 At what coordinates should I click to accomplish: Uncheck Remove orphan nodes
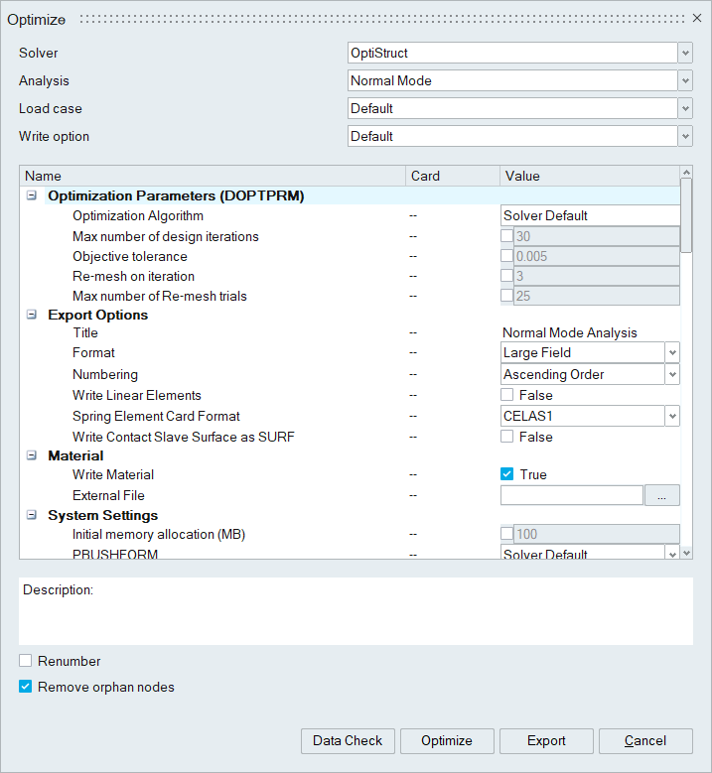pos(26,687)
